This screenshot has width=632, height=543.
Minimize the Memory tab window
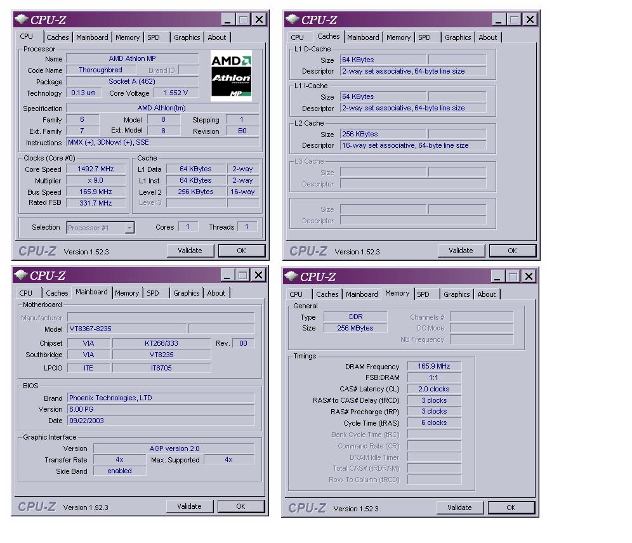click(x=497, y=277)
